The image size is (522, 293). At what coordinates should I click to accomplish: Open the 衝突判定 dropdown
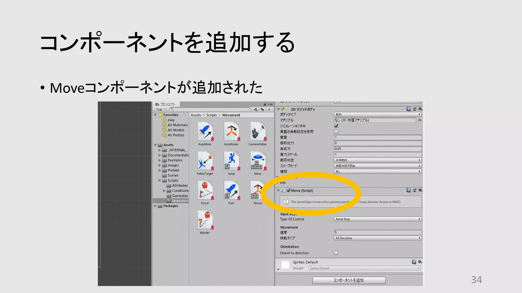point(378,160)
